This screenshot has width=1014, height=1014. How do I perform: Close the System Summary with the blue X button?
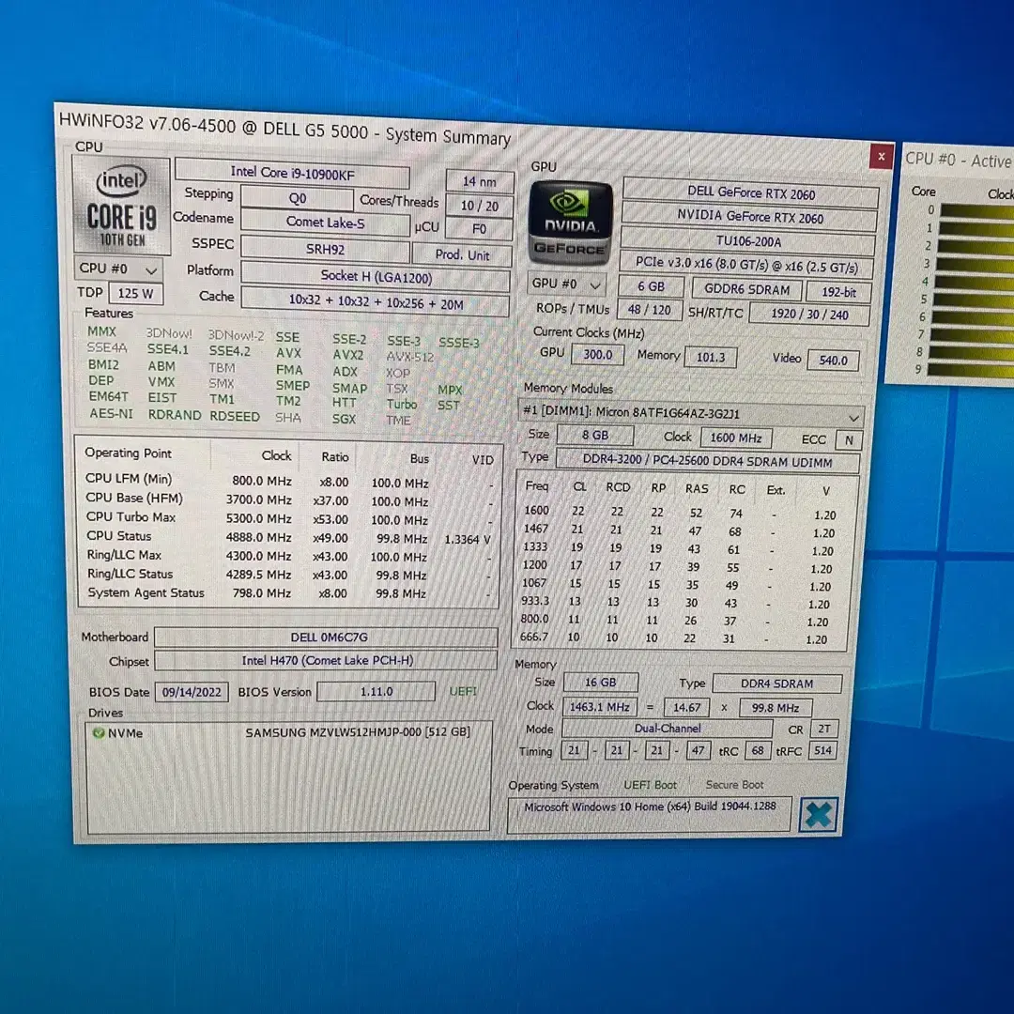coord(818,815)
